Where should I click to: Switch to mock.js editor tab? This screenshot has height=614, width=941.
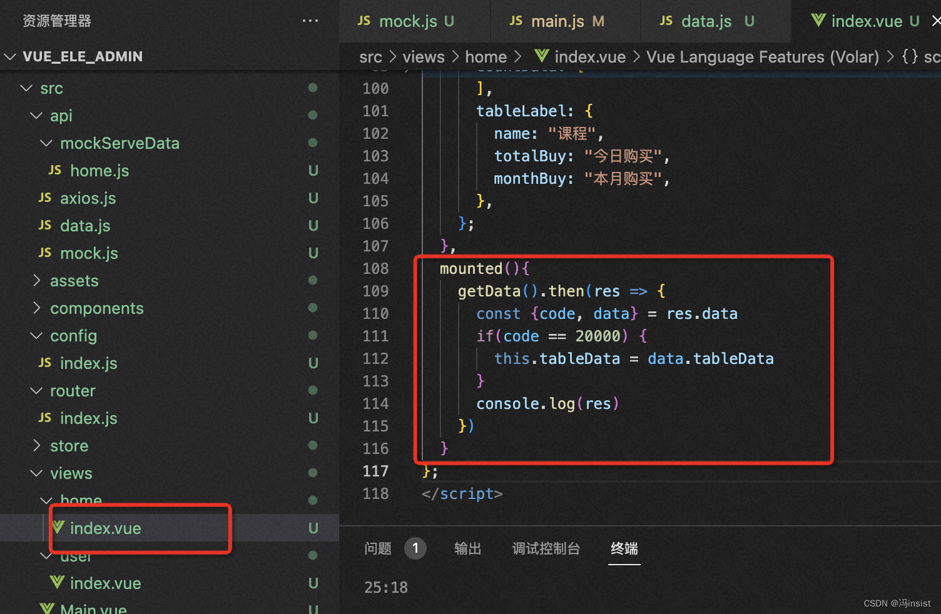click(414, 21)
